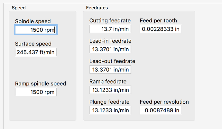Click the Spindle speed input field
This screenshot has width=222, height=129.
pyautogui.click(x=36, y=30)
